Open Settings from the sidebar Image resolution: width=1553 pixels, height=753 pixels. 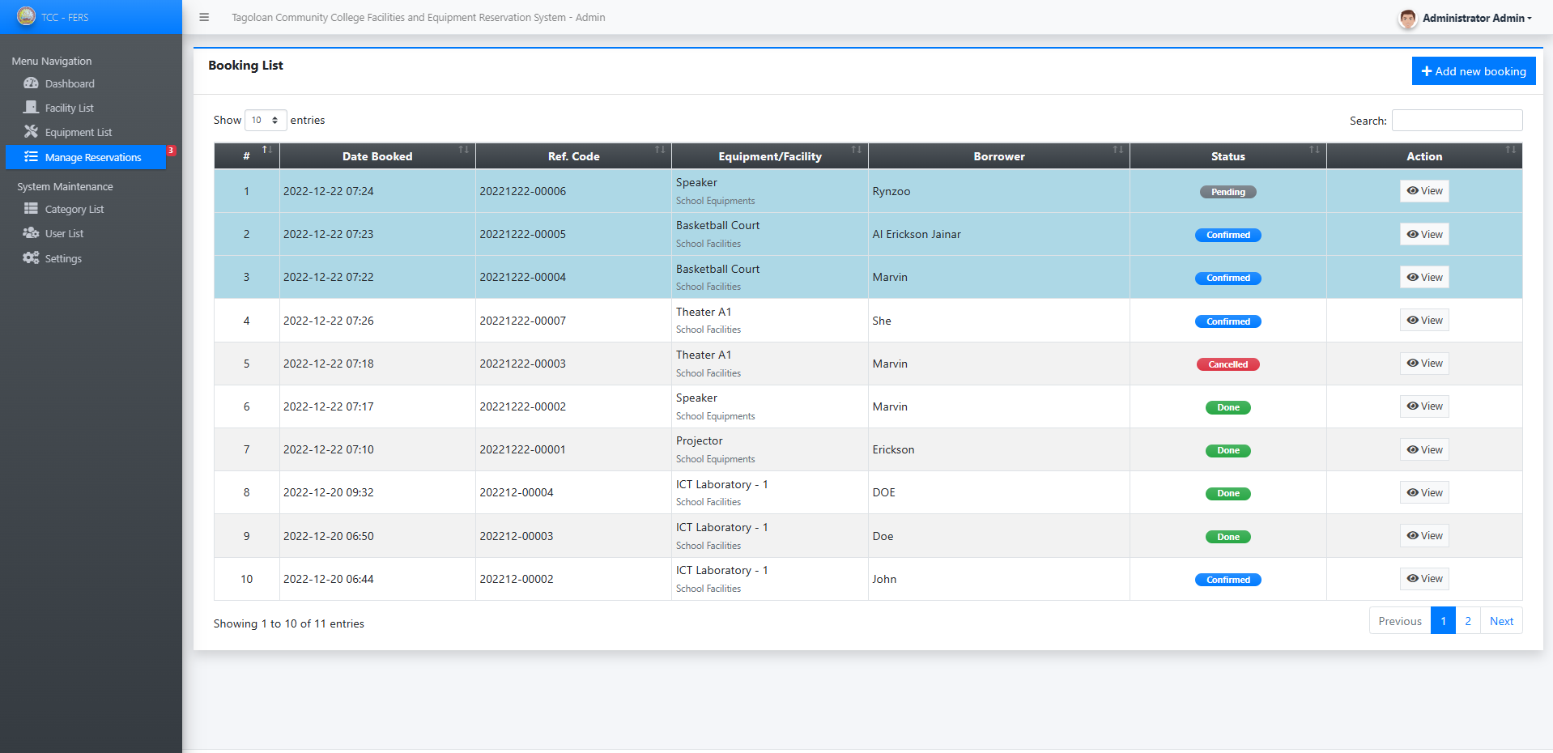pos(63,258)
